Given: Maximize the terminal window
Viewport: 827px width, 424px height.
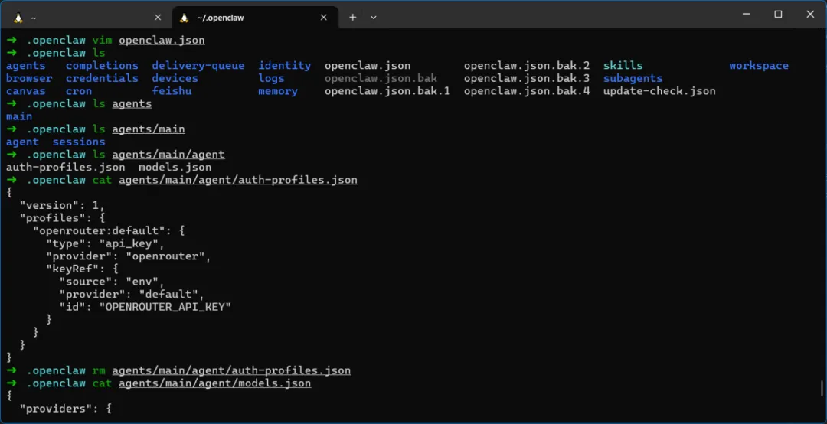Looking at the screenshot, I should click(x=778, y=14).
